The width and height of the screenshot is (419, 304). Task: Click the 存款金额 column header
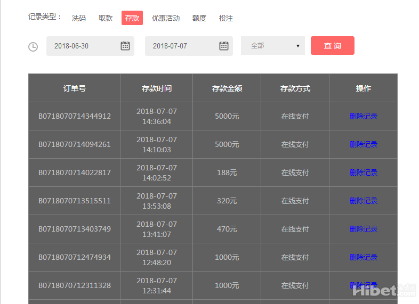pos(227,88)
